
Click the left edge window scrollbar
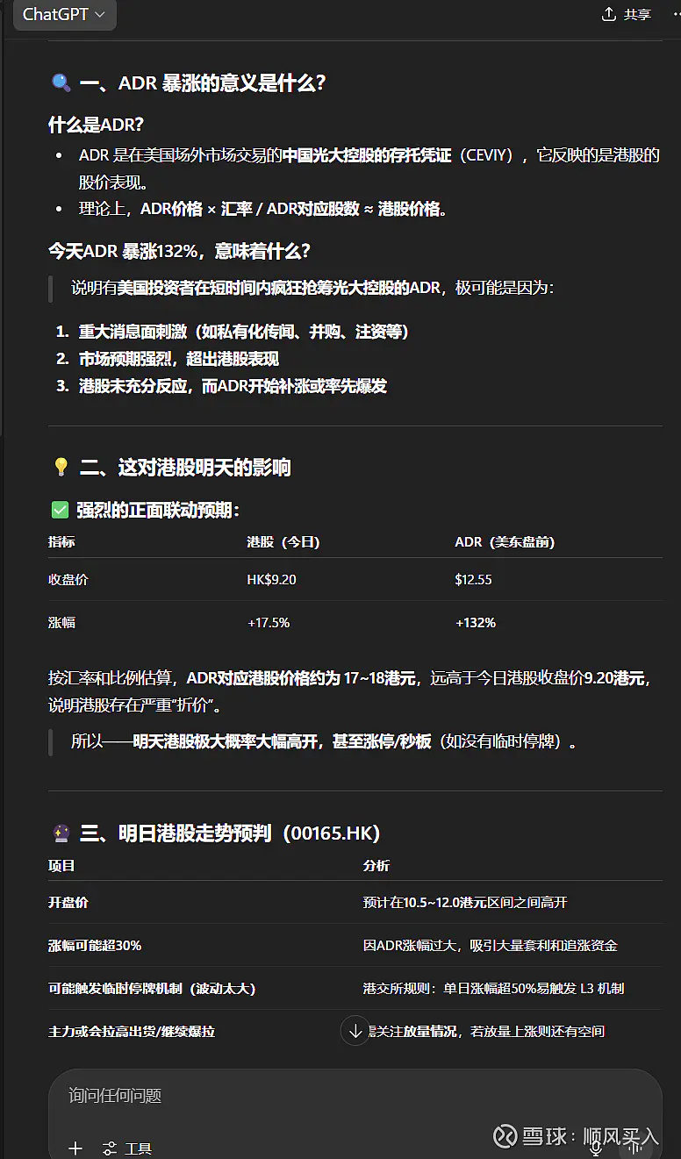coord(3,219)
